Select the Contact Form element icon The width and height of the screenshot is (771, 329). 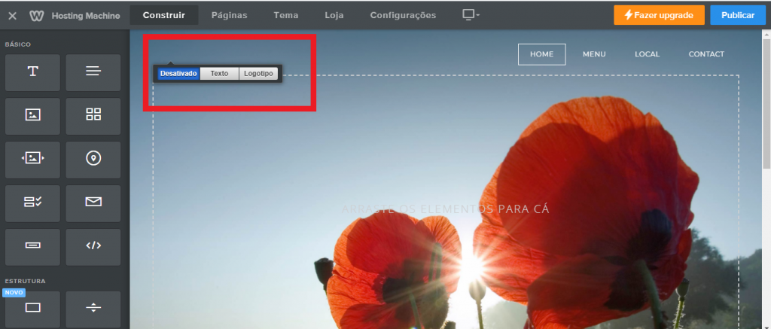pyautogui.click(x=32, y=203)
